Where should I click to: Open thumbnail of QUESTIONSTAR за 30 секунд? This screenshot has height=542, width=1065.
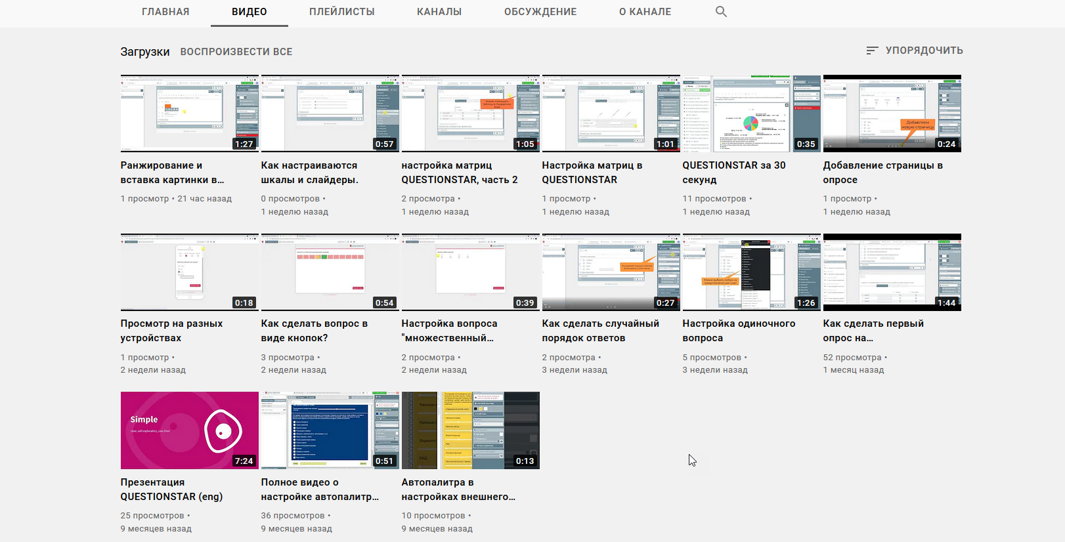coord(752,114)
